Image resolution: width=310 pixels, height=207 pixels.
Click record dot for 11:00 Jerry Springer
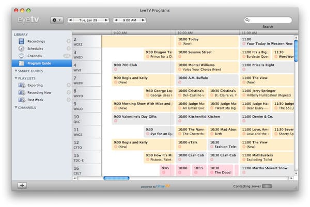tap(244, 95)
